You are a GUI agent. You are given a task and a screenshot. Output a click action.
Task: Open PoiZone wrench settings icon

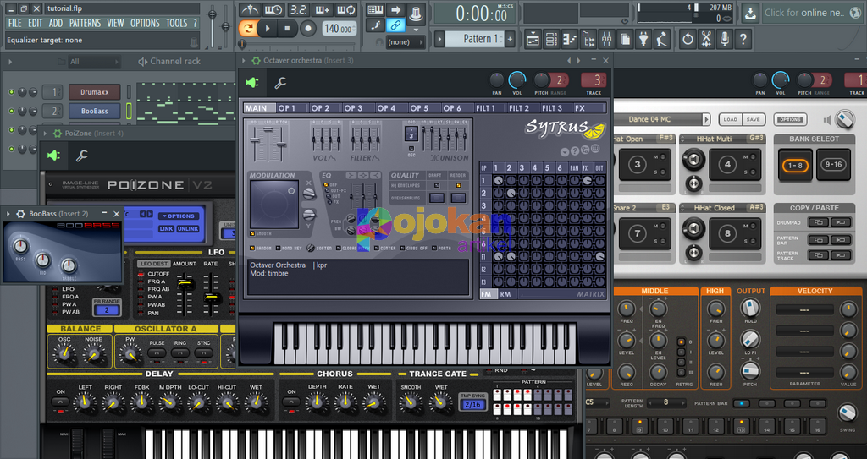point(82,156)
